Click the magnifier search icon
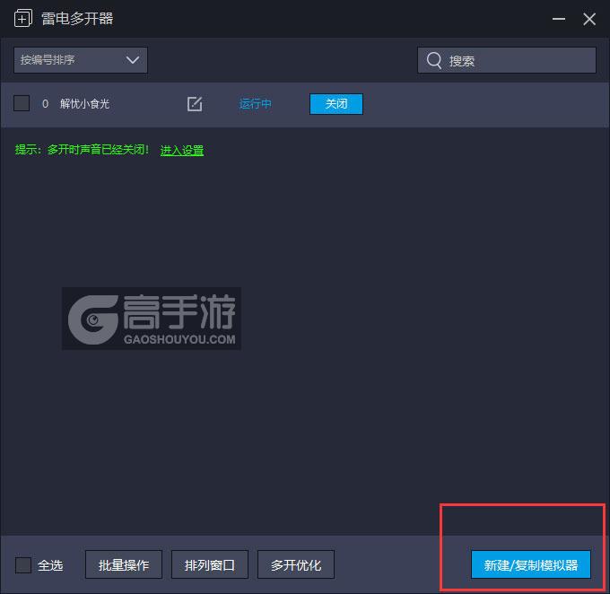The height and width of the screenshot is (594, 610). point(434,60)
